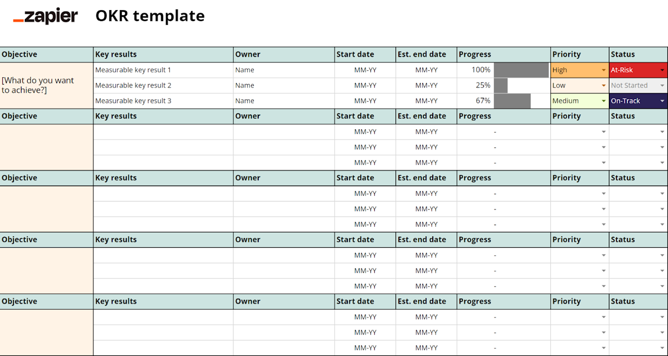Open the Low priority dropdown

pyautogui.click(x=604, y=86)
